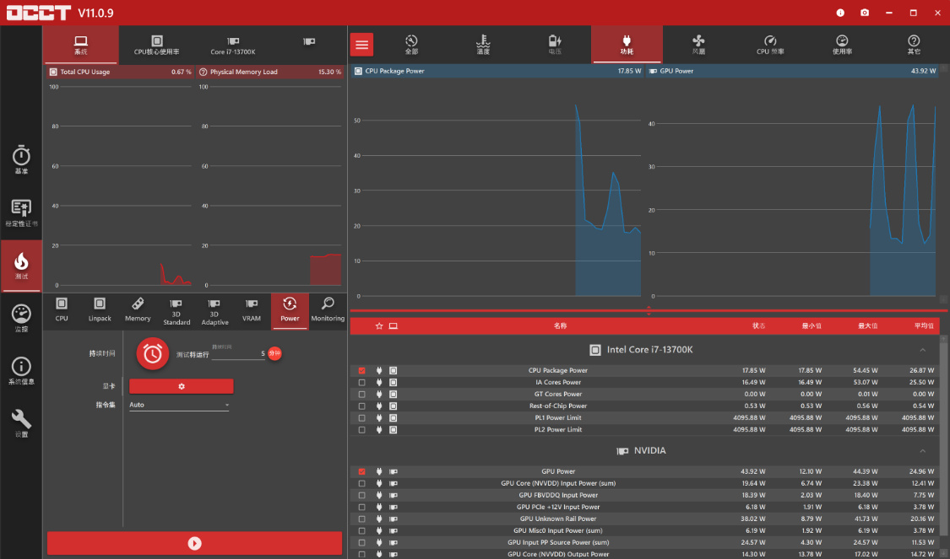Screen dimensions: 950x559
Task: Sort by the Name column header
Action: pos(560,326)
